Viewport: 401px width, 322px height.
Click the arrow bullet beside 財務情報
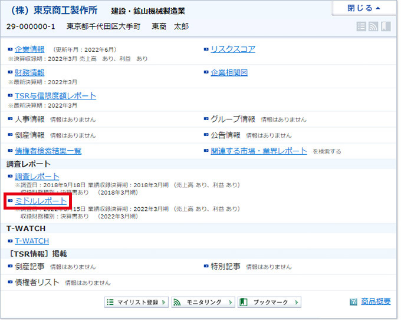click(10, 72)
